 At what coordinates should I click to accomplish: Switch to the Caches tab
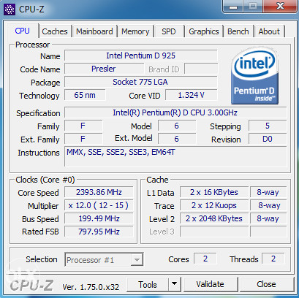click(x=55, y=31)
